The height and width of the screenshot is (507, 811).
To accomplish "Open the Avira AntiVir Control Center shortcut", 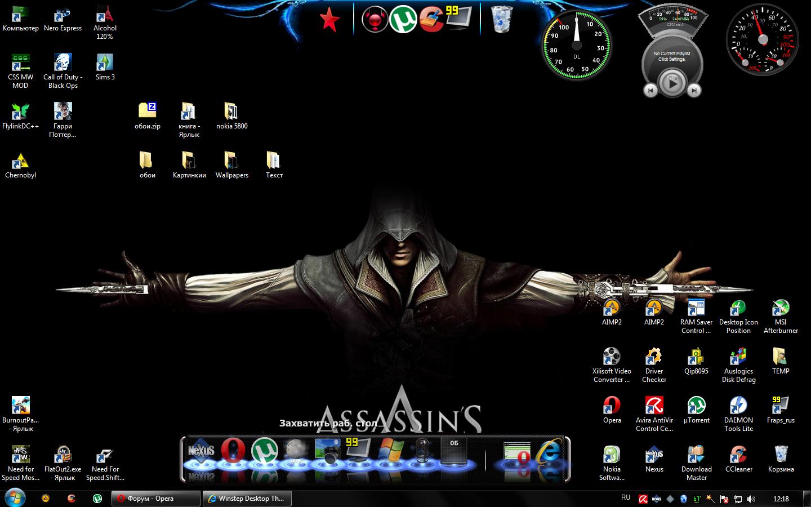I will click(x=654, y=406).
